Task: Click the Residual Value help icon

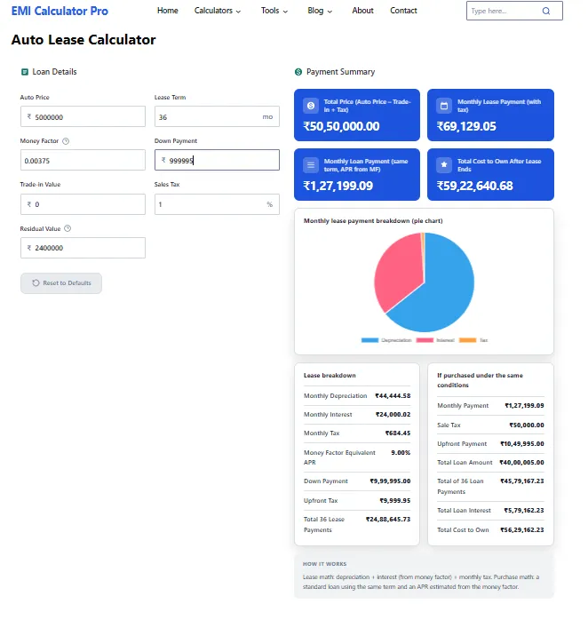Action: 68,228
